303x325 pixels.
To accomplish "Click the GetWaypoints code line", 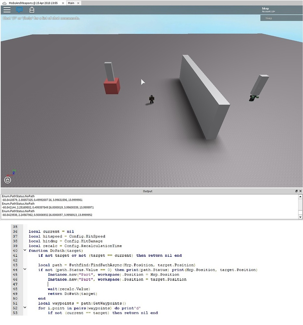I will pyautogui.click(x=82, y=303).
